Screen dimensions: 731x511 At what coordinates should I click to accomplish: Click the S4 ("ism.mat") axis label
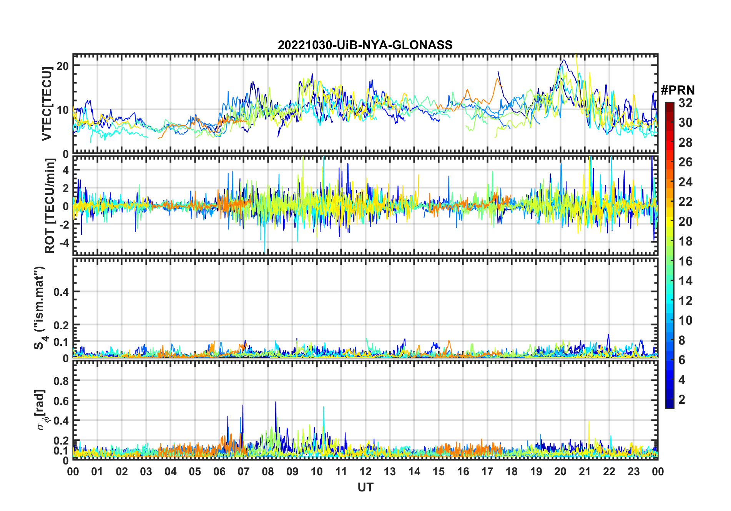click(x=40, y=308)
